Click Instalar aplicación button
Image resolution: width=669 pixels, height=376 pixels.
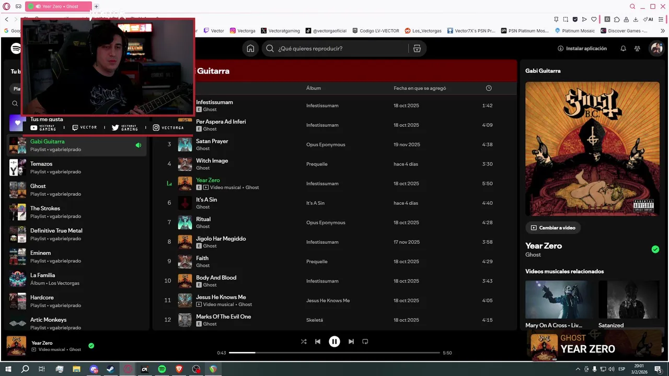pyautogui.click(x=582, y=49)
